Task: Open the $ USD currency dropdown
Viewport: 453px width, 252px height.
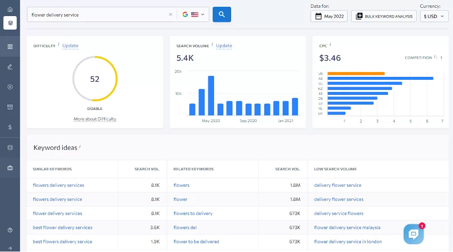Action: click(x=434, y=16)
